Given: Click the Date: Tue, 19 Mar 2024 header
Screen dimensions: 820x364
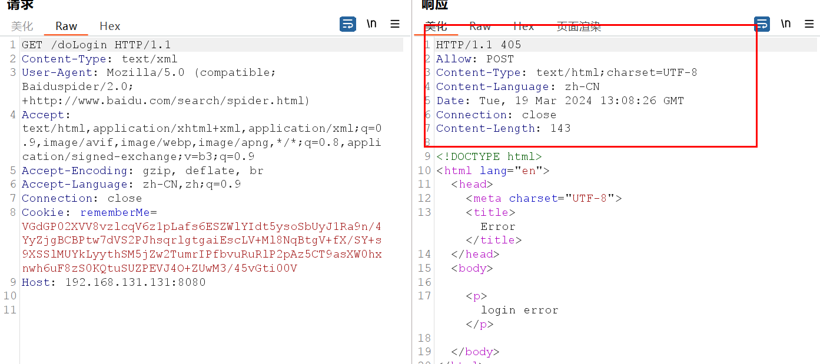Looking at the screenshot, I should [560, 101].
